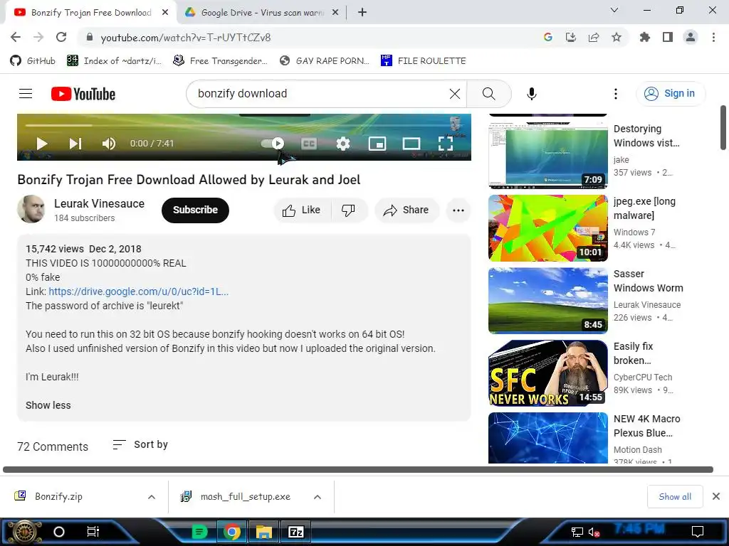This screenshot has width=729, height=546.
Task: Enable miniplayer mode
Action: [x=377, y=144]
